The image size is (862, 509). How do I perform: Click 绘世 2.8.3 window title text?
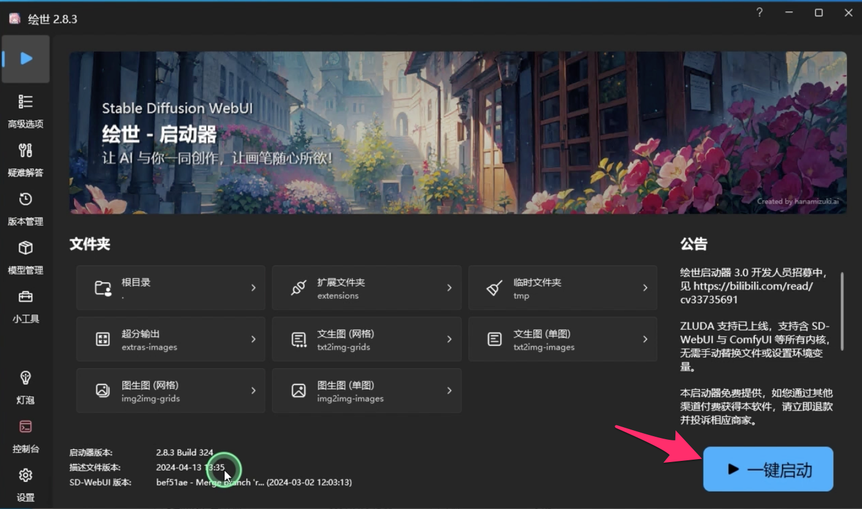coord(52,19)
